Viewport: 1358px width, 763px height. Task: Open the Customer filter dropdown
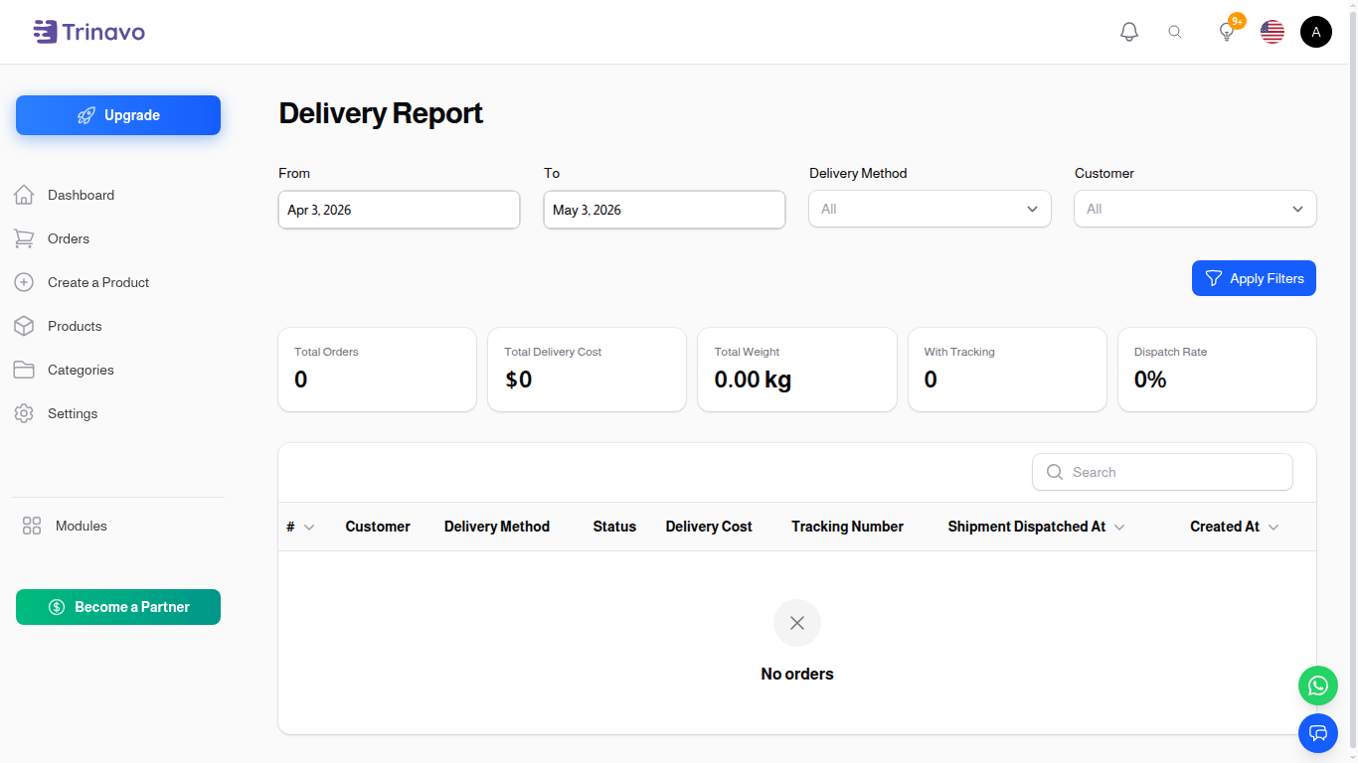pos(1195,209)
